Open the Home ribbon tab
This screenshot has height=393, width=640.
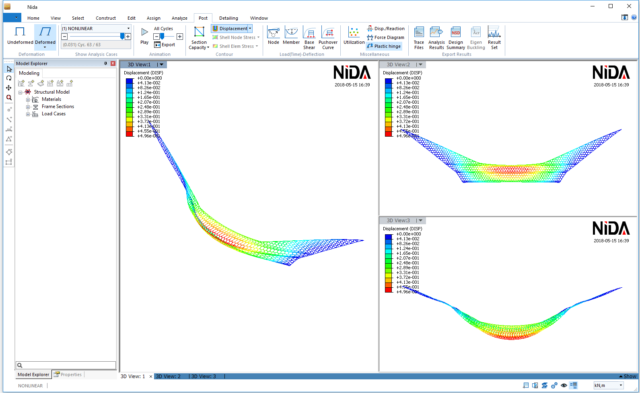(x=33, y=18)
